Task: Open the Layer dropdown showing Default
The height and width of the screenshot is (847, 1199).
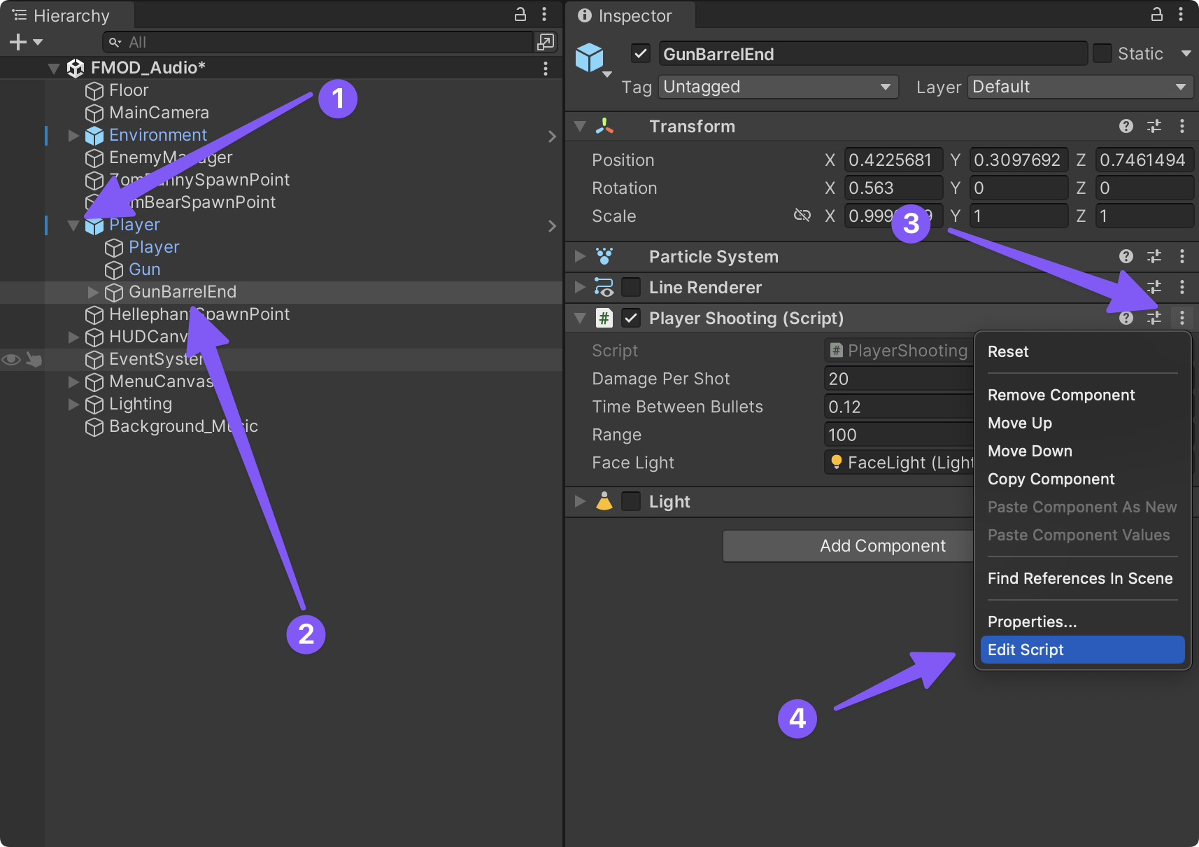Action: pos(1080,87)
